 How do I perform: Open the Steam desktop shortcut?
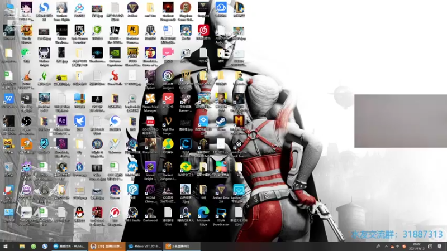tap(221, 121)
